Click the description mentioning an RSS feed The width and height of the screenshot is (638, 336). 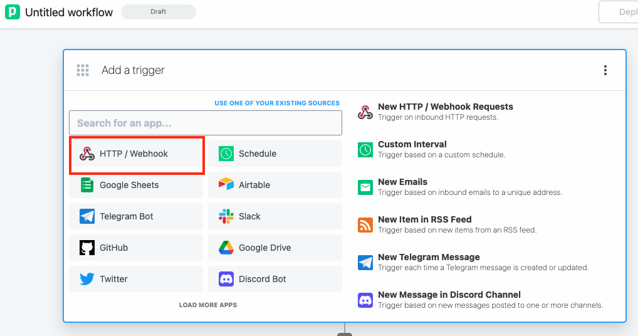click(458, 230)
